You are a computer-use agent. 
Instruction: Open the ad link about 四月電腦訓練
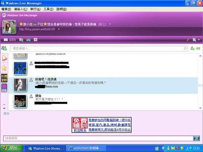110,120
